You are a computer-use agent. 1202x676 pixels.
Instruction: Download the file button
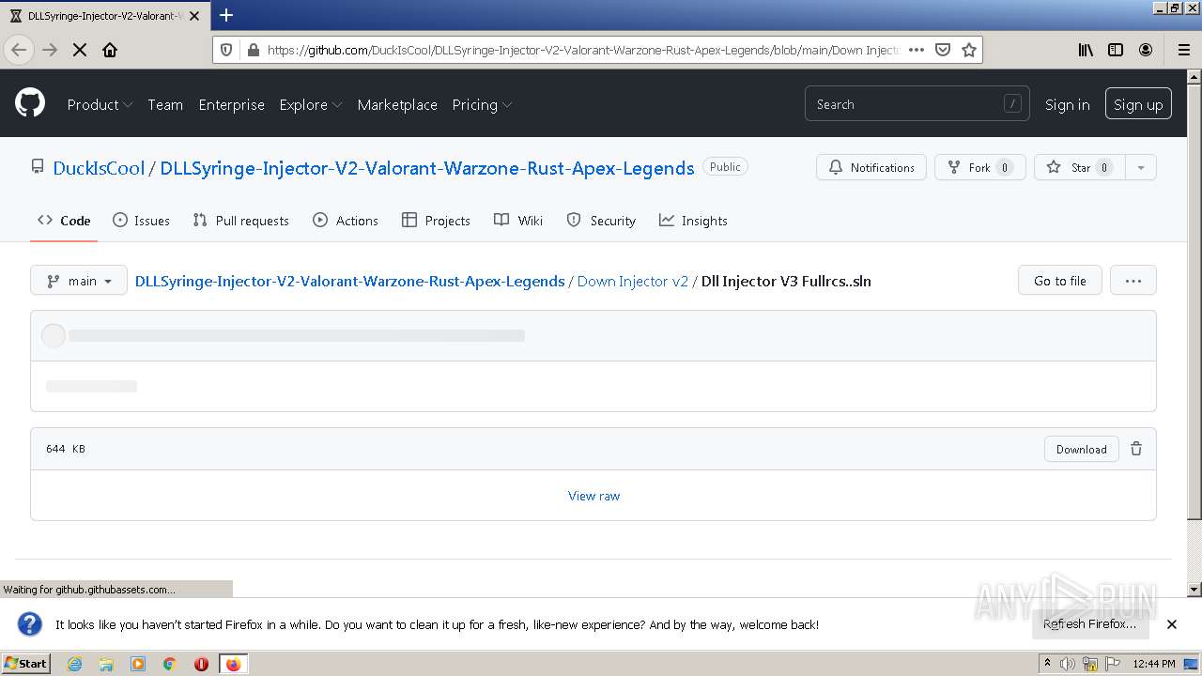1082,449
